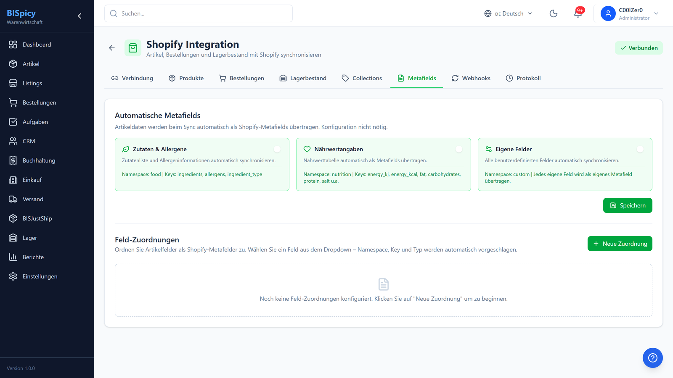Switch to the Webhooks tab
Viewport: 673px width, 378px height.
[471, 78]
